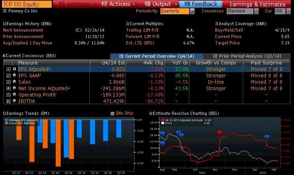This screenshot has width=294, height=175.
Task: Click the Current Price value 5.65
Action: pyautogui.click(x=285, y=36)
